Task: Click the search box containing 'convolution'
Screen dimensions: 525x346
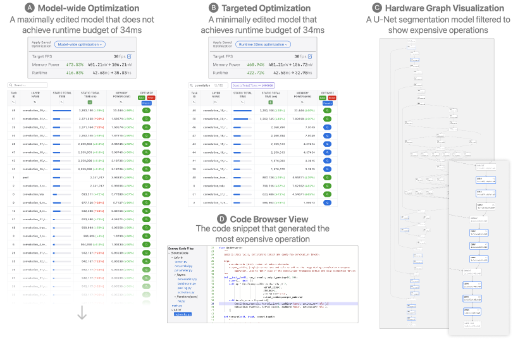Action: [x=208, y=85]
